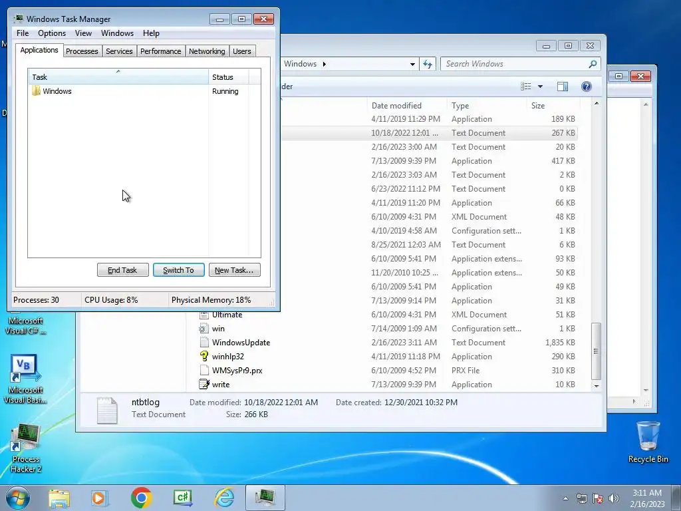Open Visual C# from the taskbar
Viewport: 681px width, 511px height.
pyautogui.click(x=182, y=498)
